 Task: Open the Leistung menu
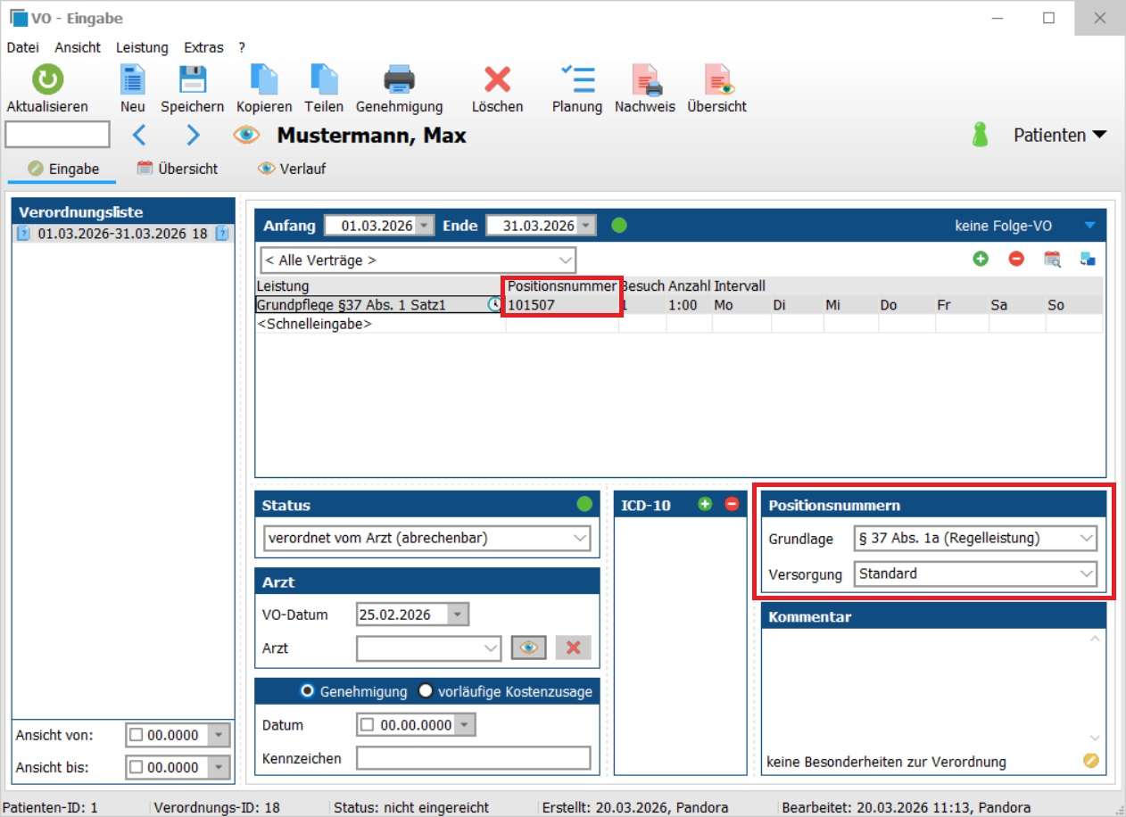(142, 47)
